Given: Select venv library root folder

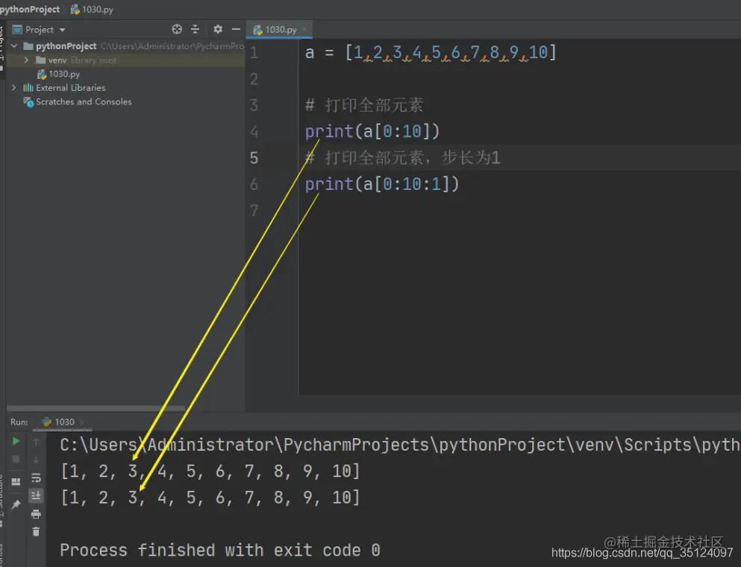Looking at the screenshot, I should click(76, 60).
